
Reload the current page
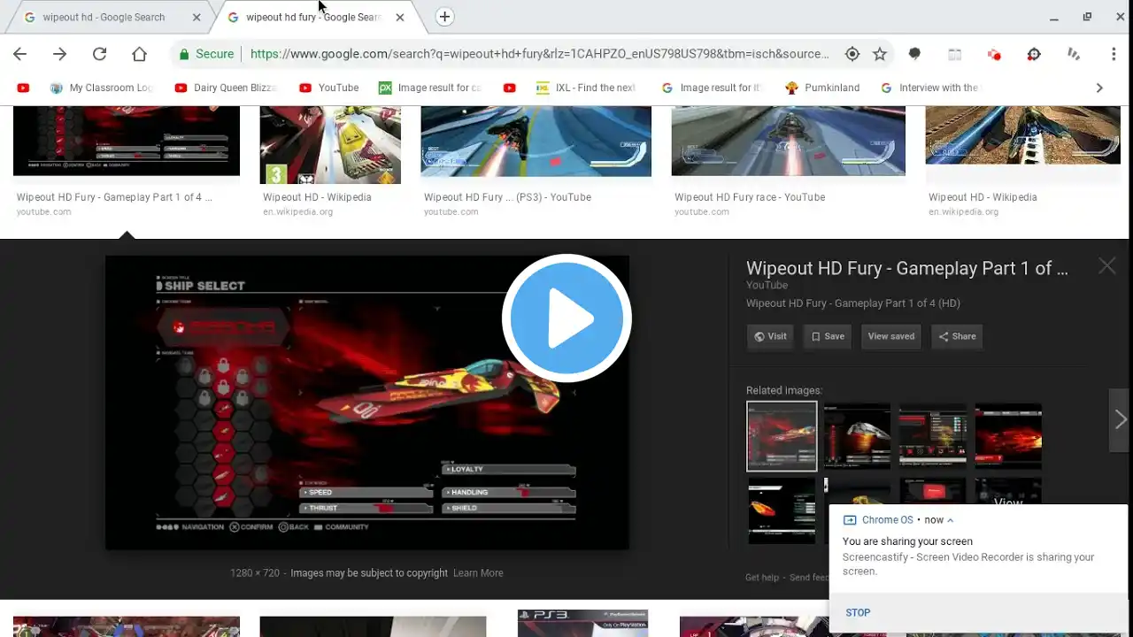click(99, 54)
